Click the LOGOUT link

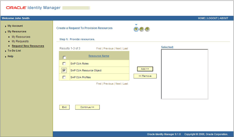pyautogui.click(x=212, y=18)
